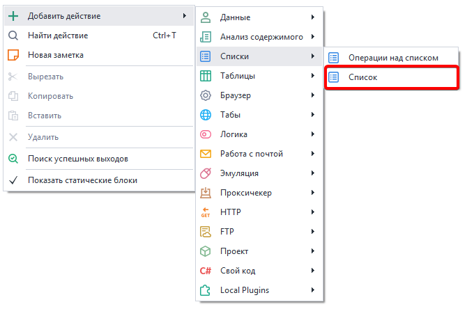
Task: Expand the Проект submenu arrow
Action: coord(313,251)
